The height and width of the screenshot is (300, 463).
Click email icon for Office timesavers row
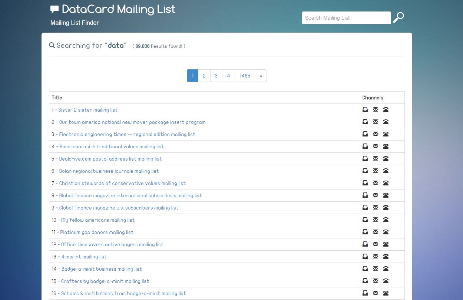coord(376,244)
